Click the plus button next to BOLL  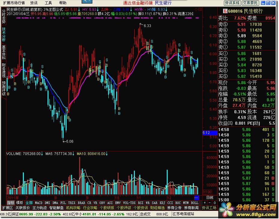(205, 203)
